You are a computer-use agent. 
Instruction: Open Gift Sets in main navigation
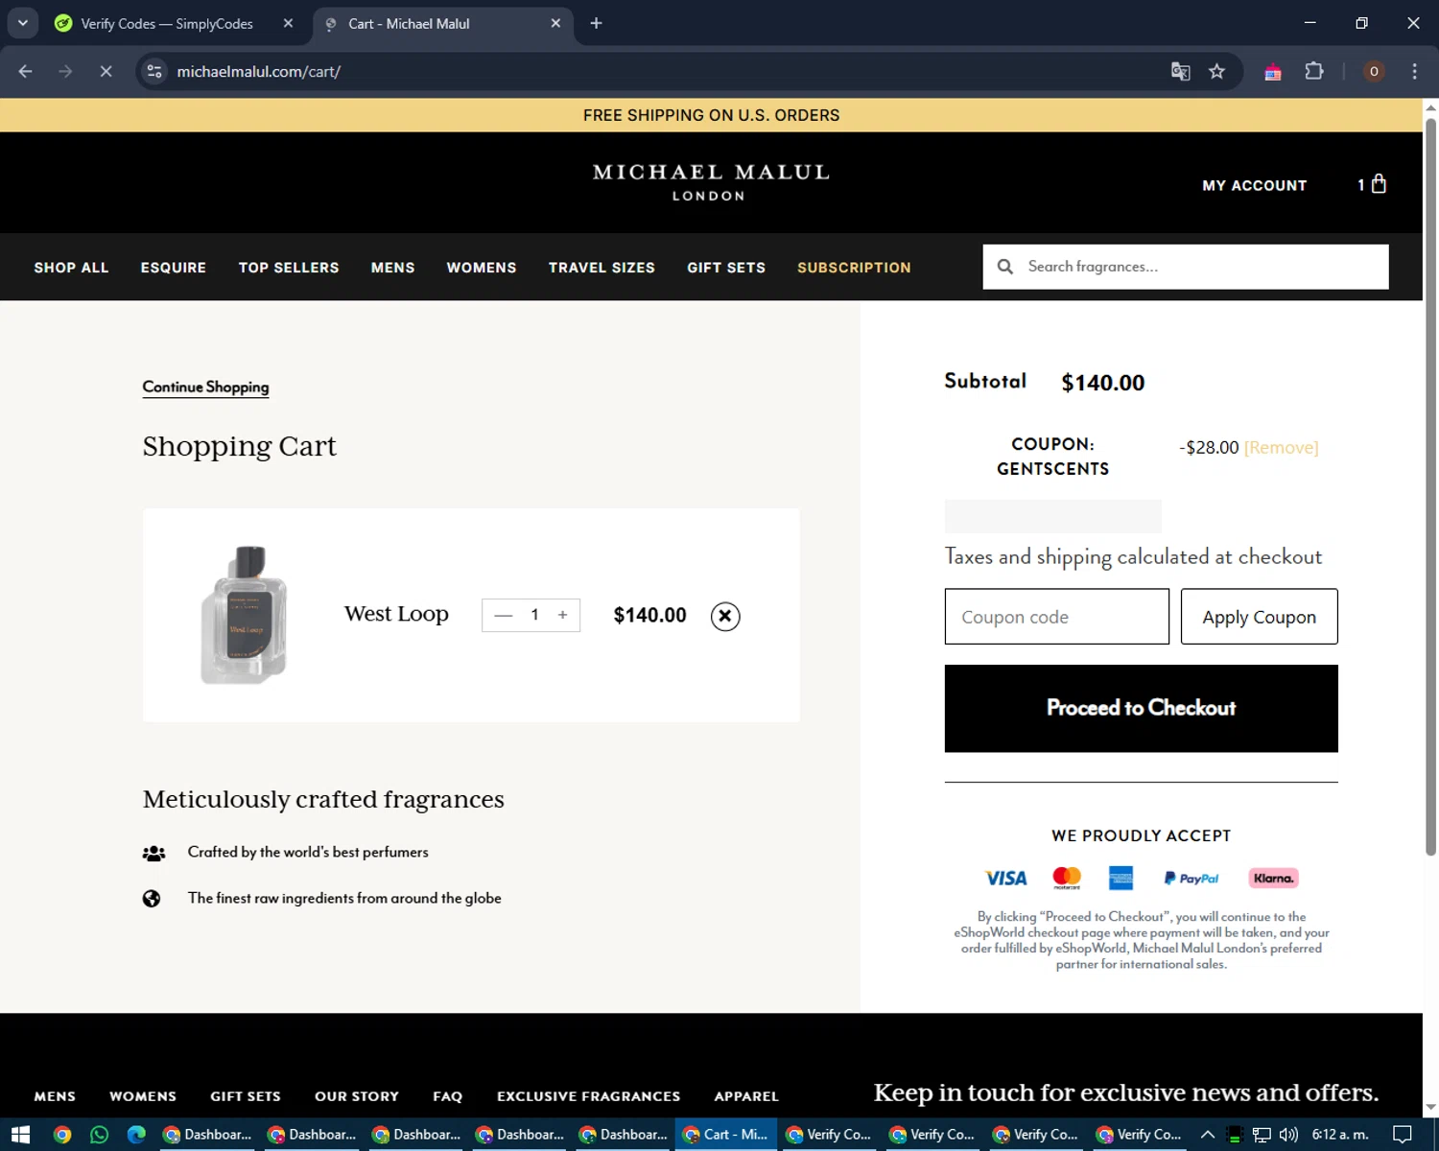click(726, 268)
